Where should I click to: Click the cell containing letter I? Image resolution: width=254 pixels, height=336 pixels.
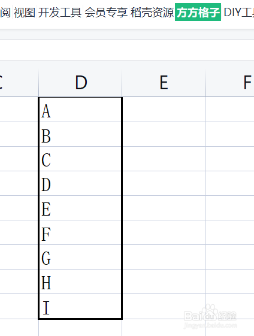[x=80, y=306]
